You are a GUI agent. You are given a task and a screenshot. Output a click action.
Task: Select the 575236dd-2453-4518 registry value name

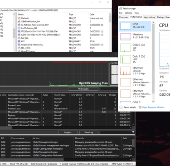[39, 31]
